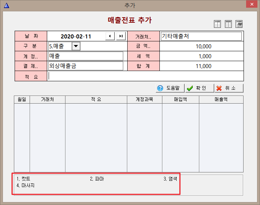The width and height of the screenshot is (260, 205).
Task: Click the 매출액 column header
Action: [221, 100]
